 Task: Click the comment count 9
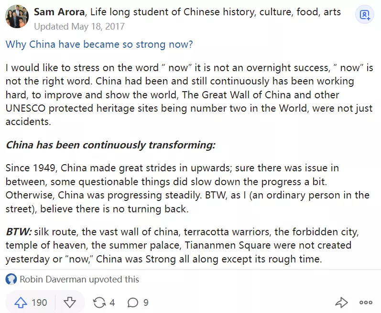click(146, 303)
